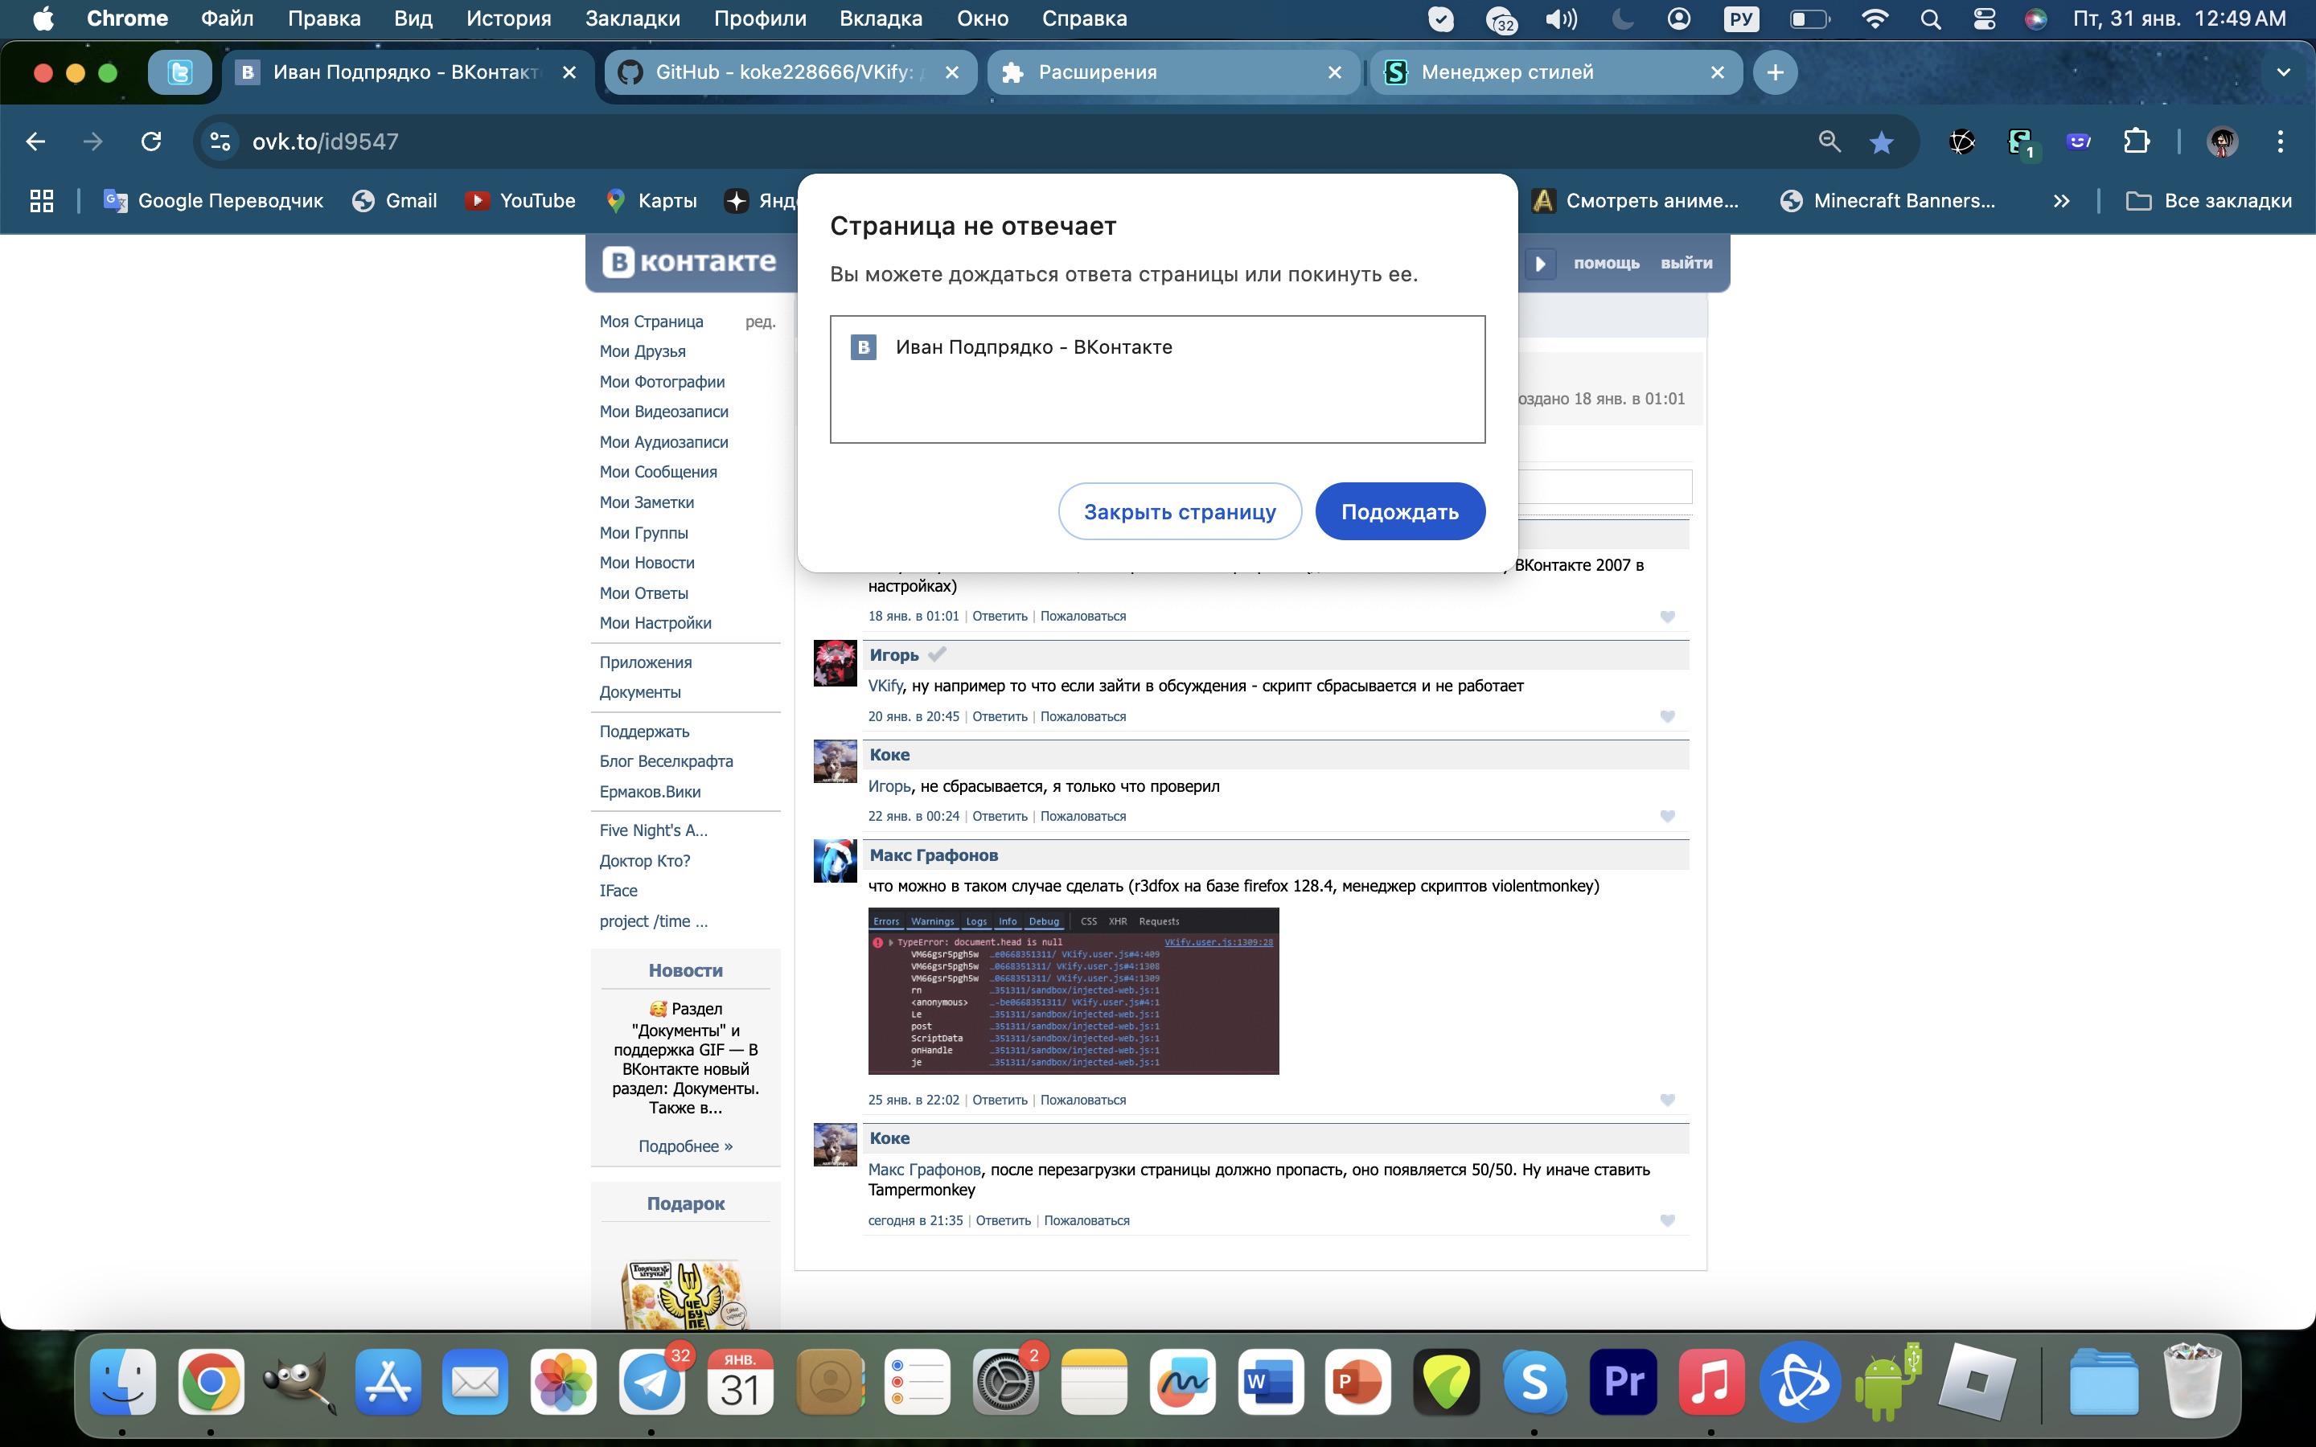Expand hidden bookmarks with double chevron
2316x1447 pixels.
tap(2060, 201)
